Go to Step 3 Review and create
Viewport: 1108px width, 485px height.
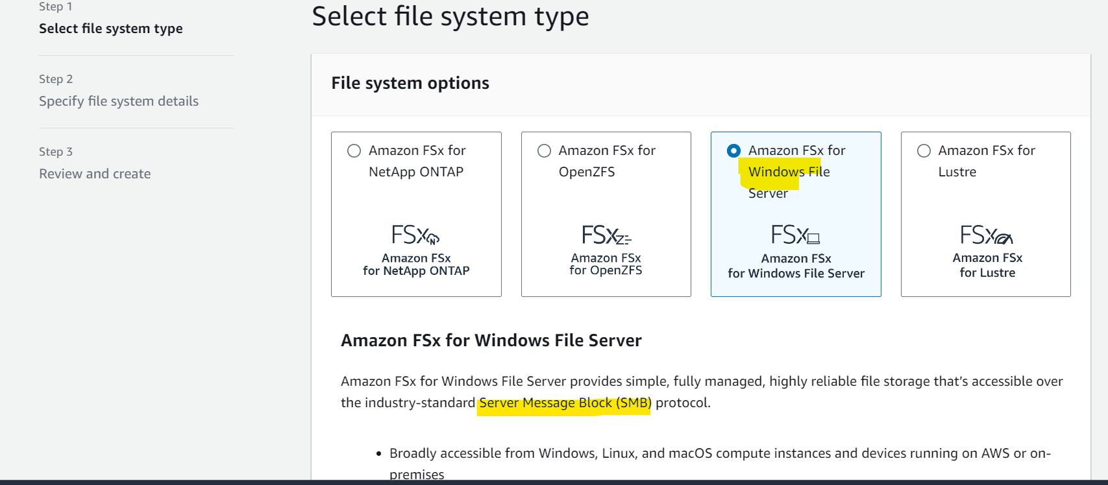click(x=95, y=174)
